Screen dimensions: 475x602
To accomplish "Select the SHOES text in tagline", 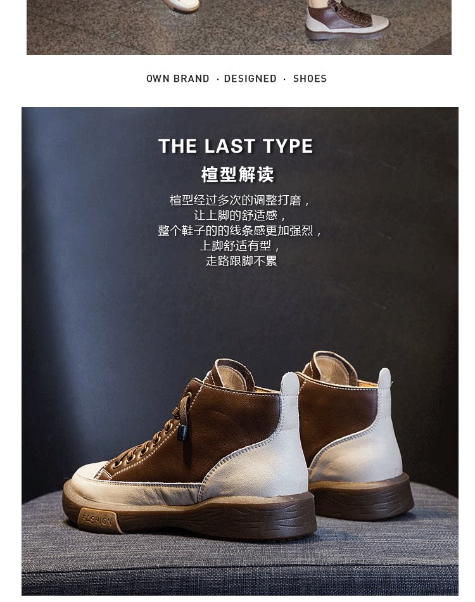I will [310, 79].
